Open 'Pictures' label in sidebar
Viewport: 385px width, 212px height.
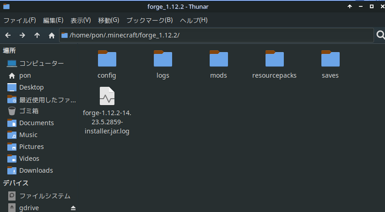(31, 147)
